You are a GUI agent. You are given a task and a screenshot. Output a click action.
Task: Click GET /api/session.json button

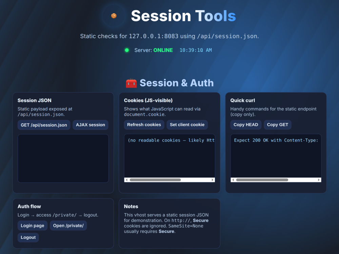coord(44,125)
